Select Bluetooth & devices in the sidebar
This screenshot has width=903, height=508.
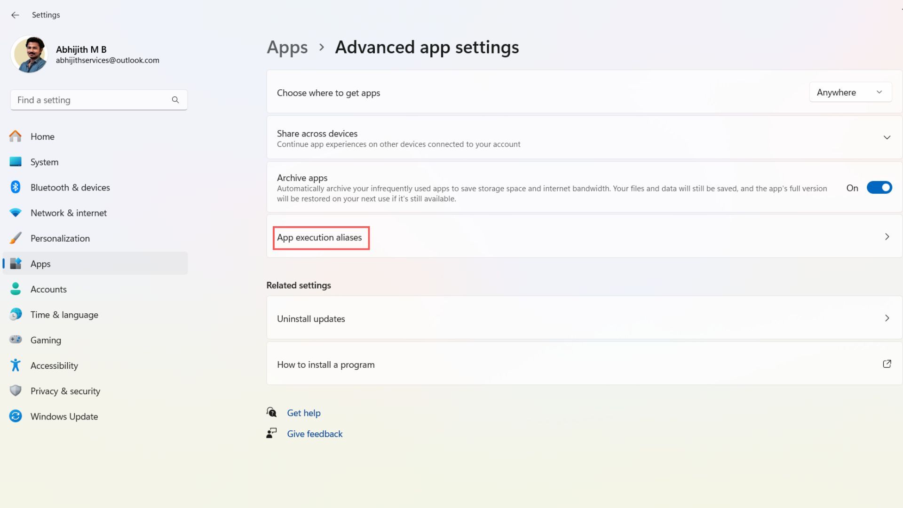click(x=70, y=187)
